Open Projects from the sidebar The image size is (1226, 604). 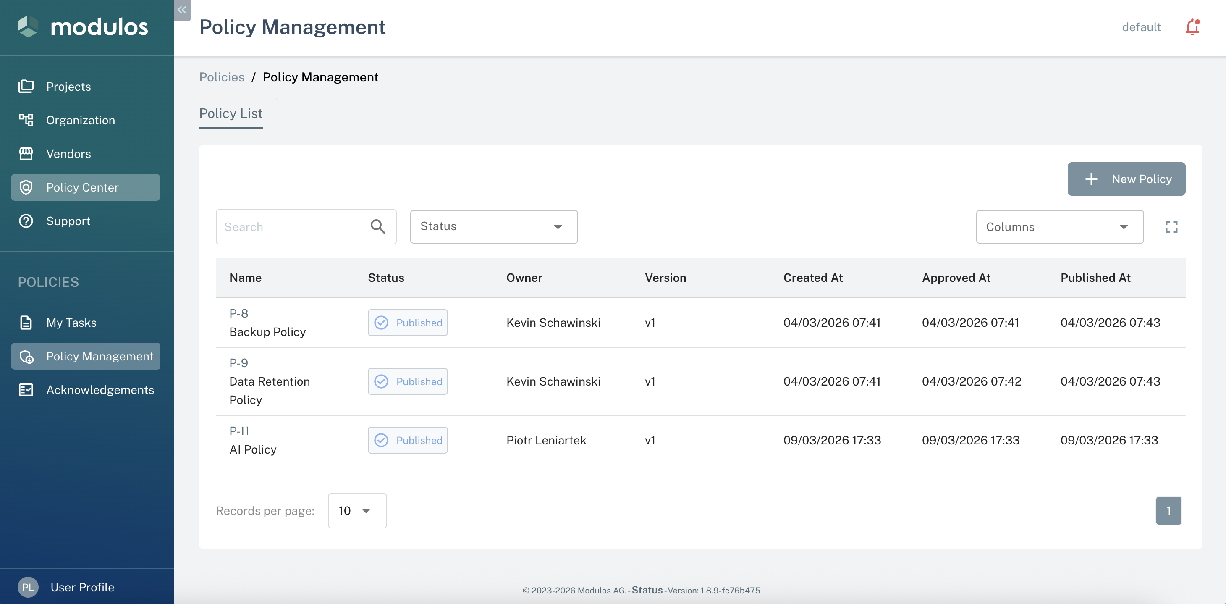pos(68,86)
